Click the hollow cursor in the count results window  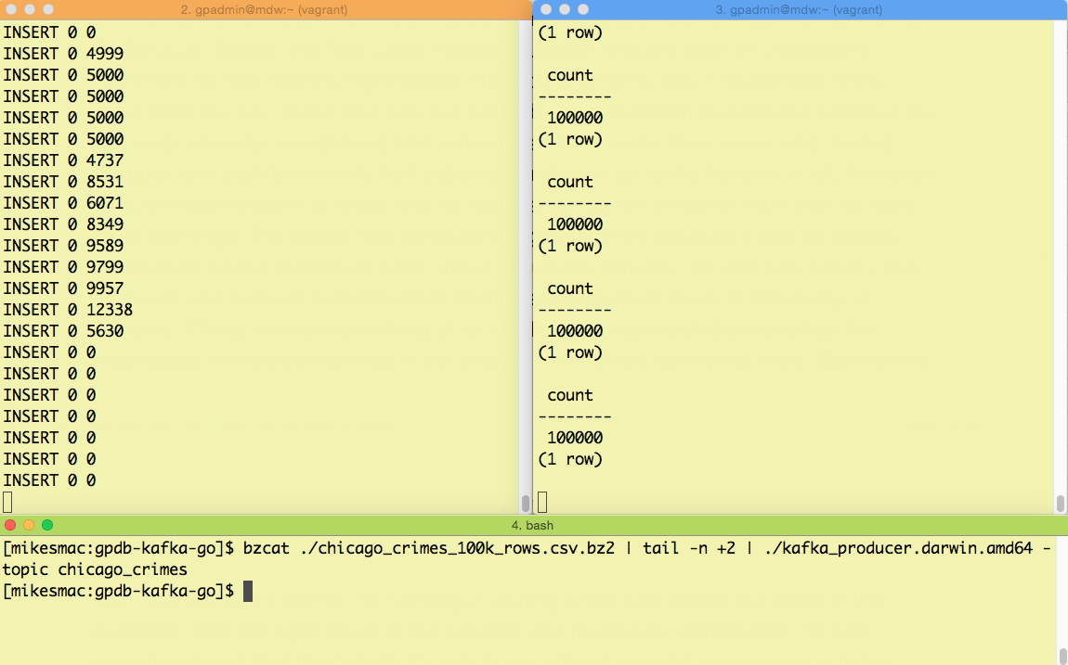[x=542, y=503]
